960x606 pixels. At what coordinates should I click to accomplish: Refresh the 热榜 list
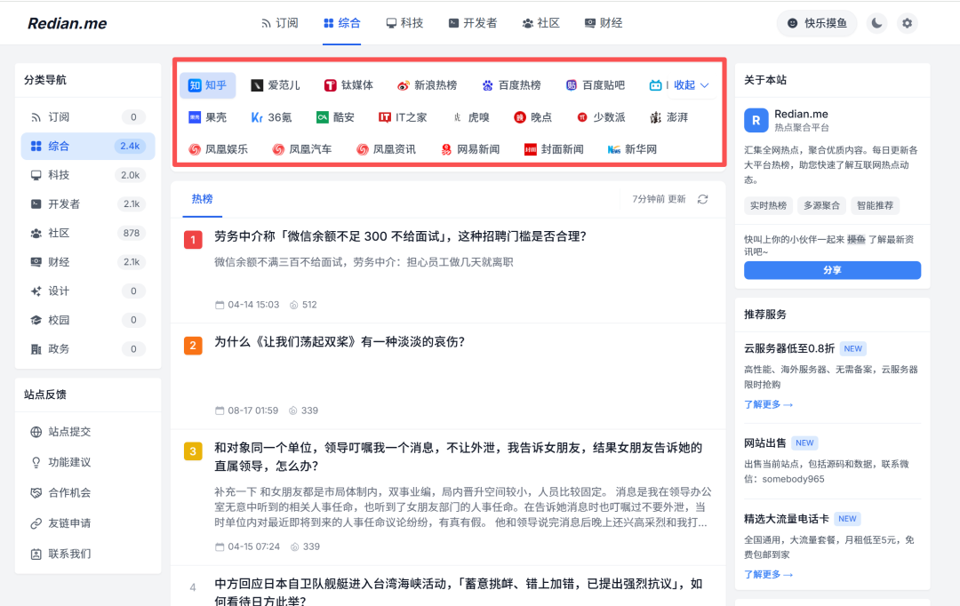click(x=703, y=199)
